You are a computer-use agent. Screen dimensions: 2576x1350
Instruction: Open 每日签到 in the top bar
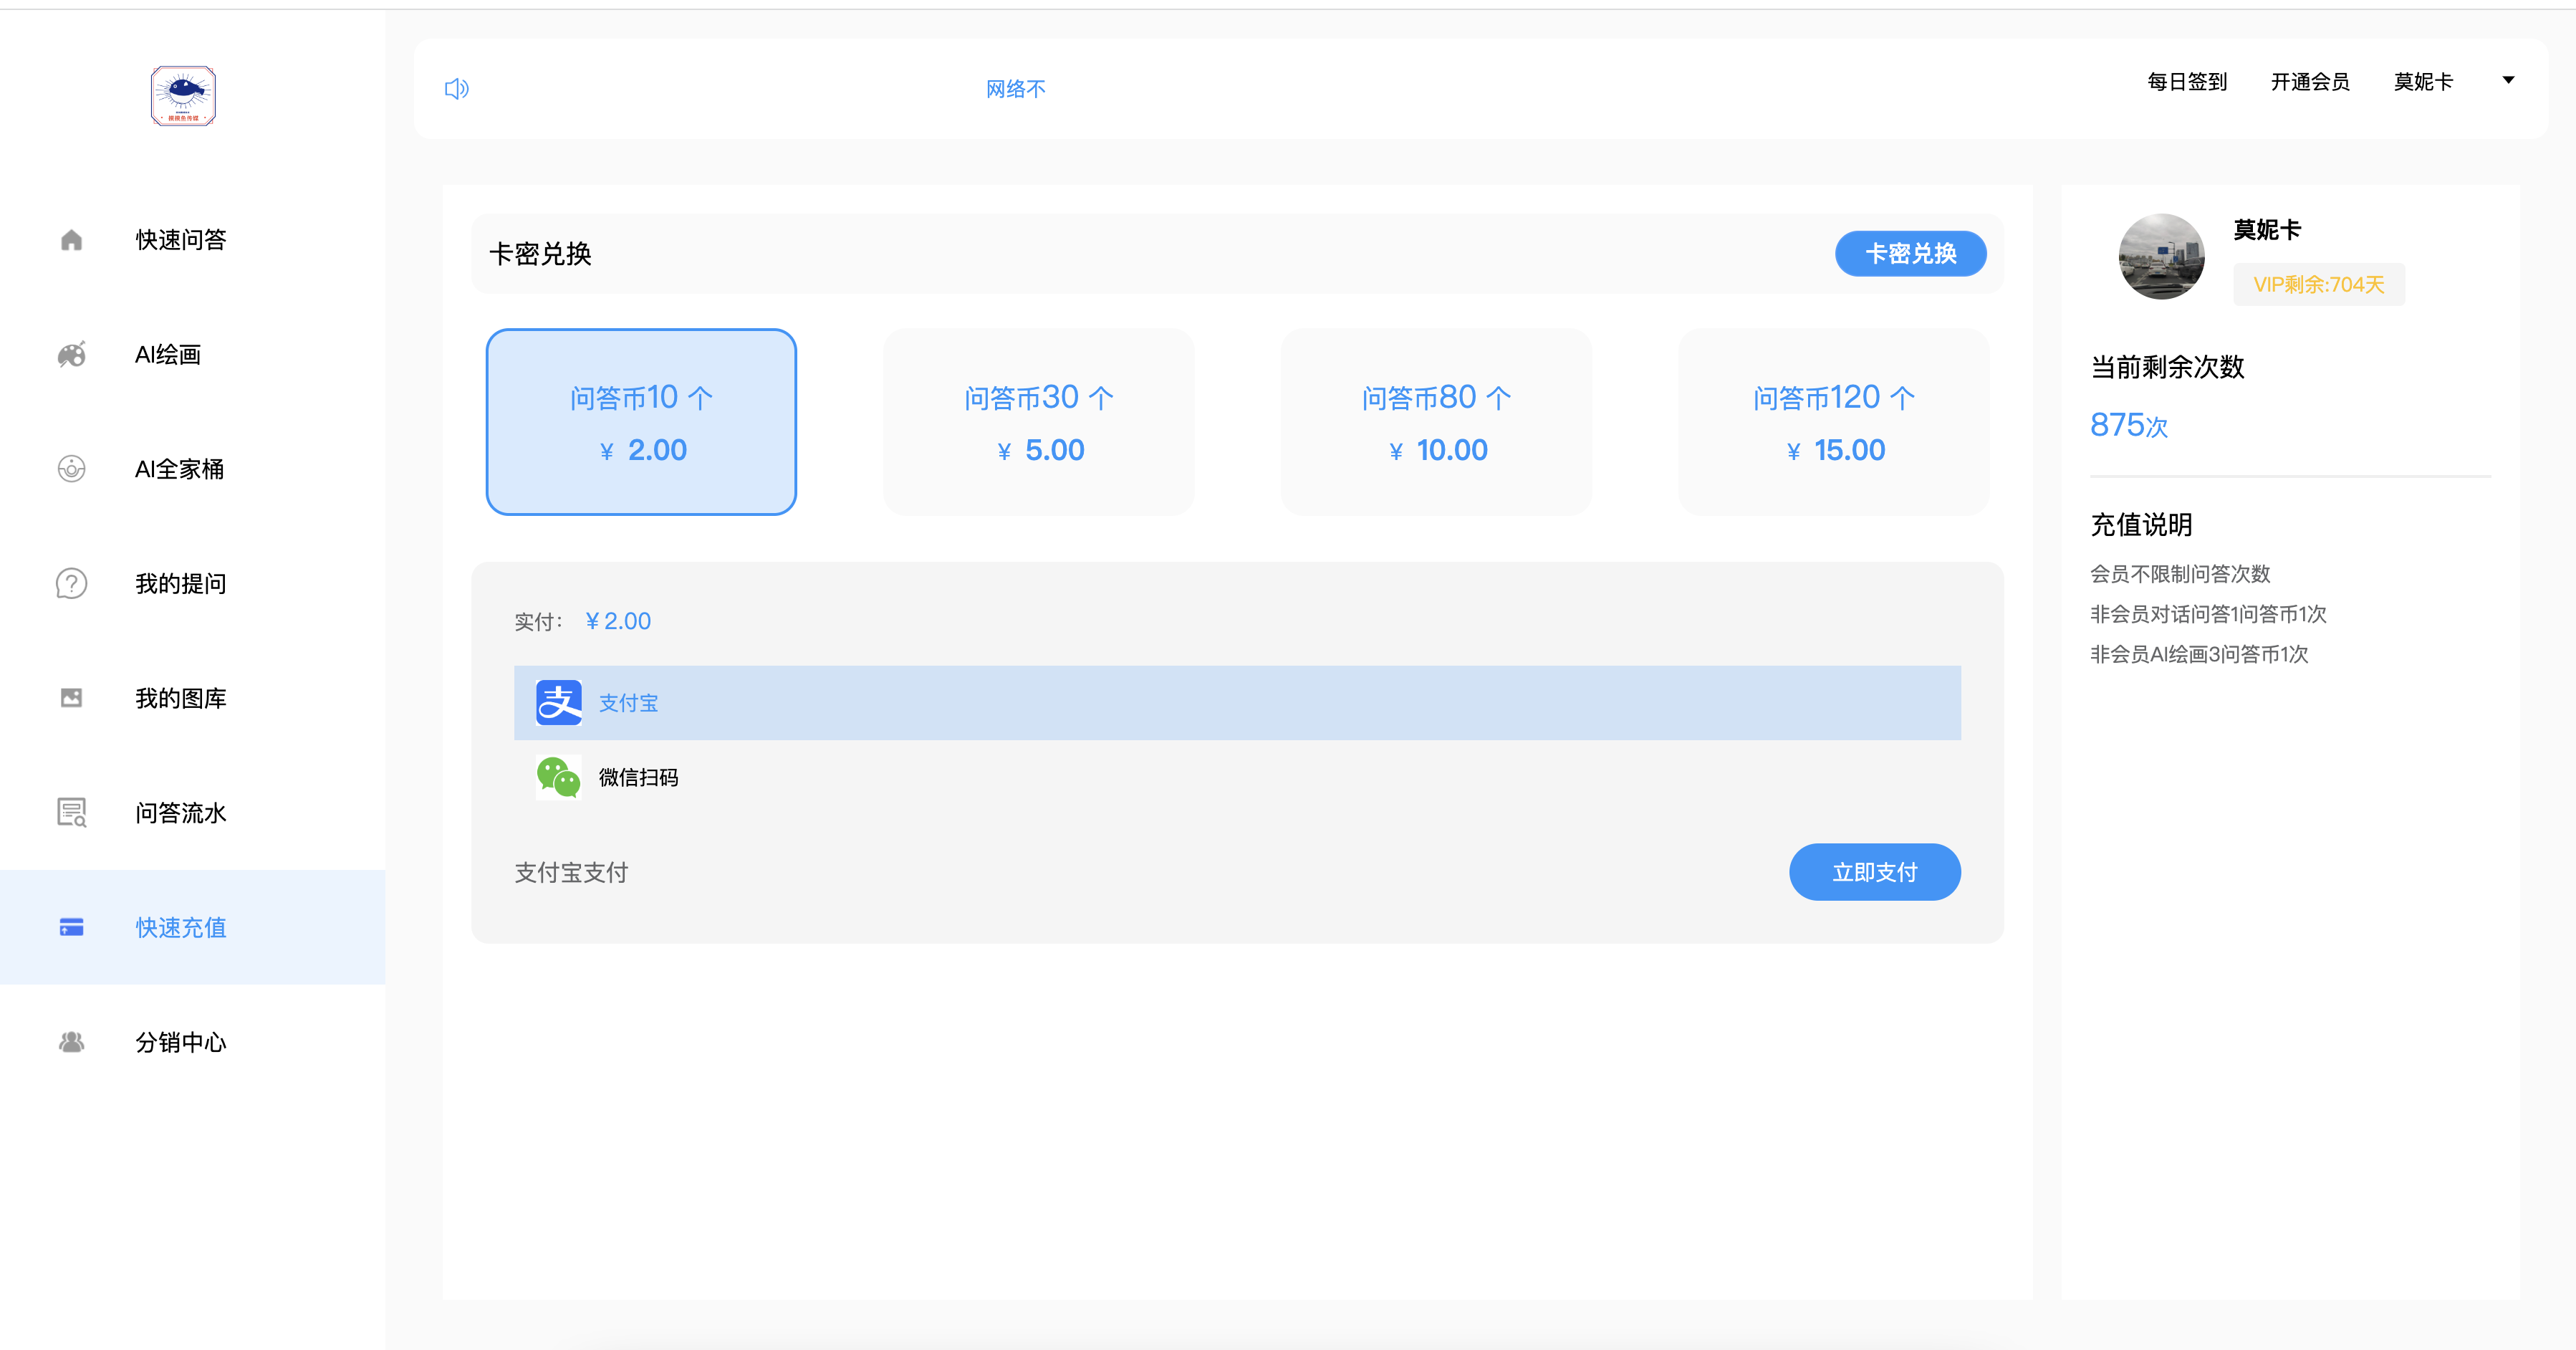pyautogui.click(x=2186, y=82)
